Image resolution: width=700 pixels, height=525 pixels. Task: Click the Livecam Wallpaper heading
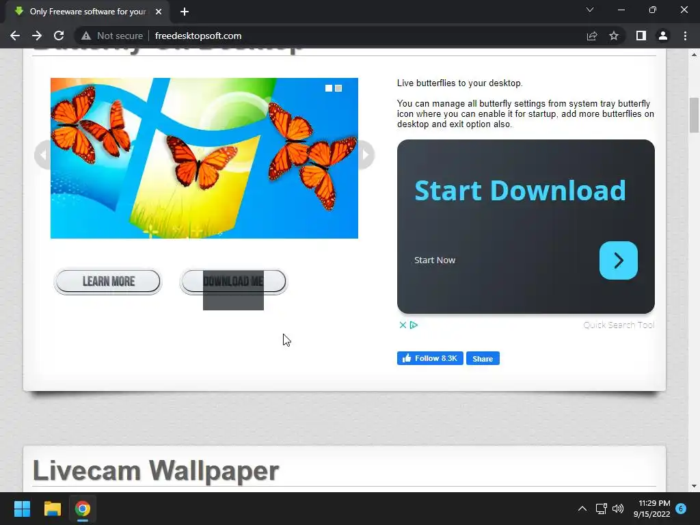tap(156, 470)
